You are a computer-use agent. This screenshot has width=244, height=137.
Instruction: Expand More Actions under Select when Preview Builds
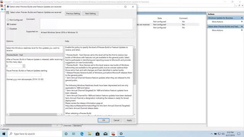pyautogui.click(x=217, y=30)
